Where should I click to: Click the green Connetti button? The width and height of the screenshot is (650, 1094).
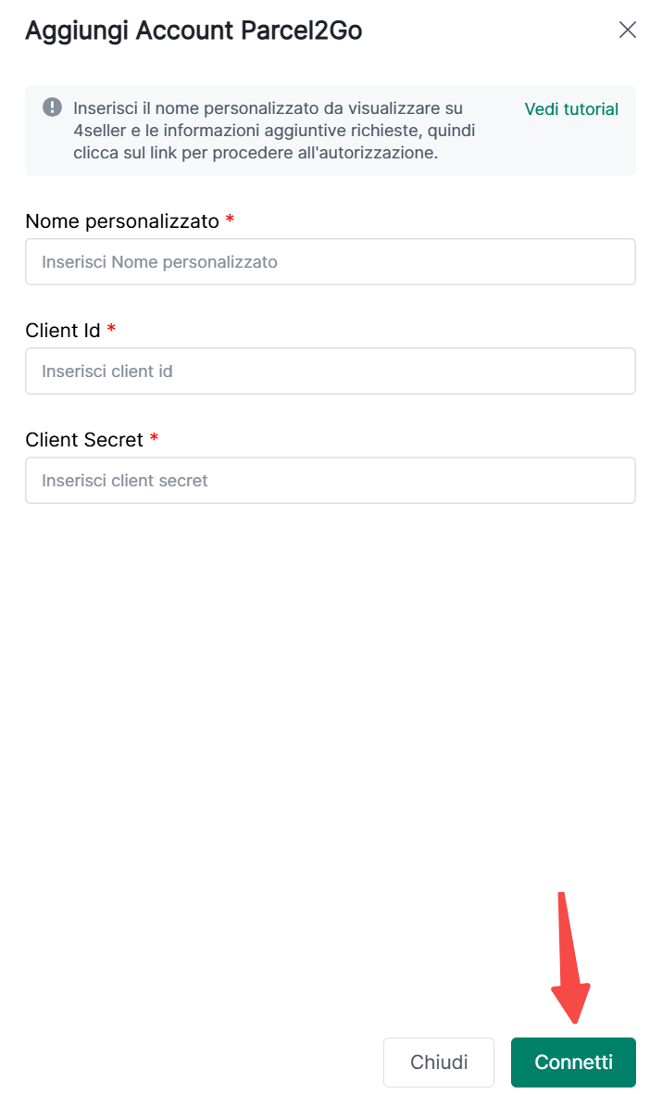(x=573, y=1063)
